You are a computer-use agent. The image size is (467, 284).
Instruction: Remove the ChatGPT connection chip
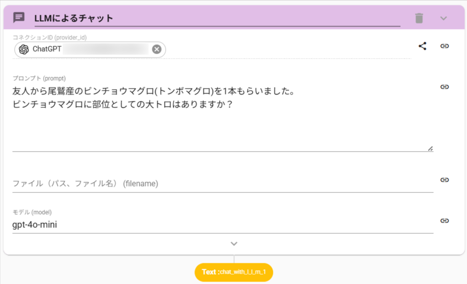click(x=156, y=49)
